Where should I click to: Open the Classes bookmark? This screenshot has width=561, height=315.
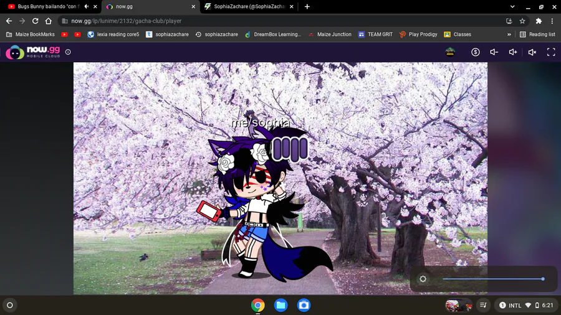(x=458, y=34)
